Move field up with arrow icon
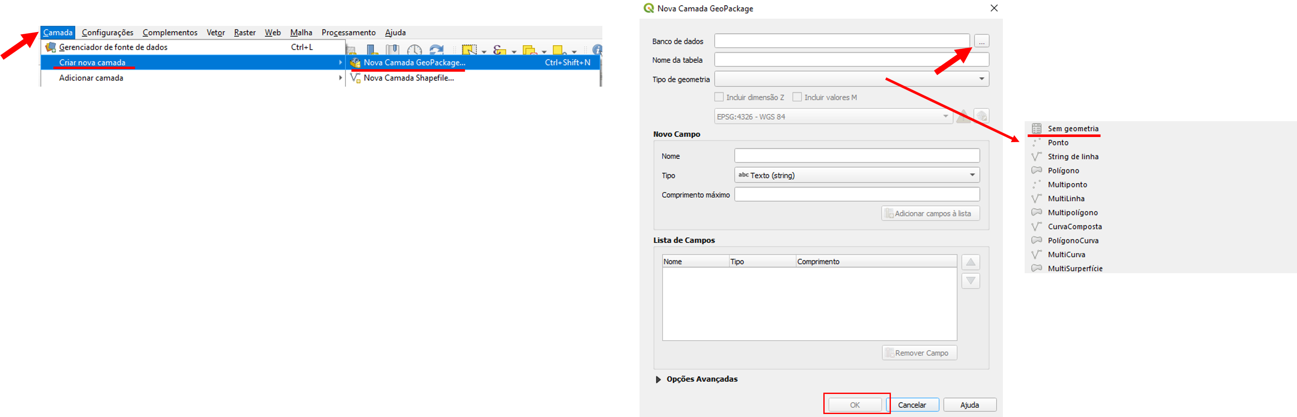1297x417 pixels. [x=970, y=262]
